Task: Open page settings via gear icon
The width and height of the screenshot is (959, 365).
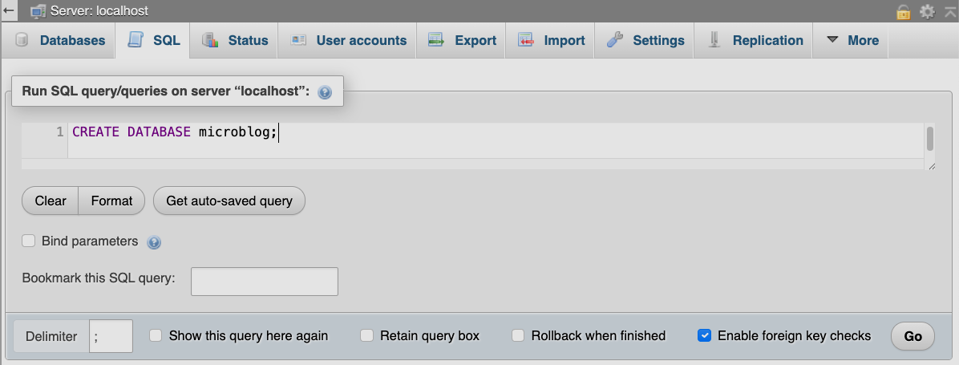Action: [927, 11]
